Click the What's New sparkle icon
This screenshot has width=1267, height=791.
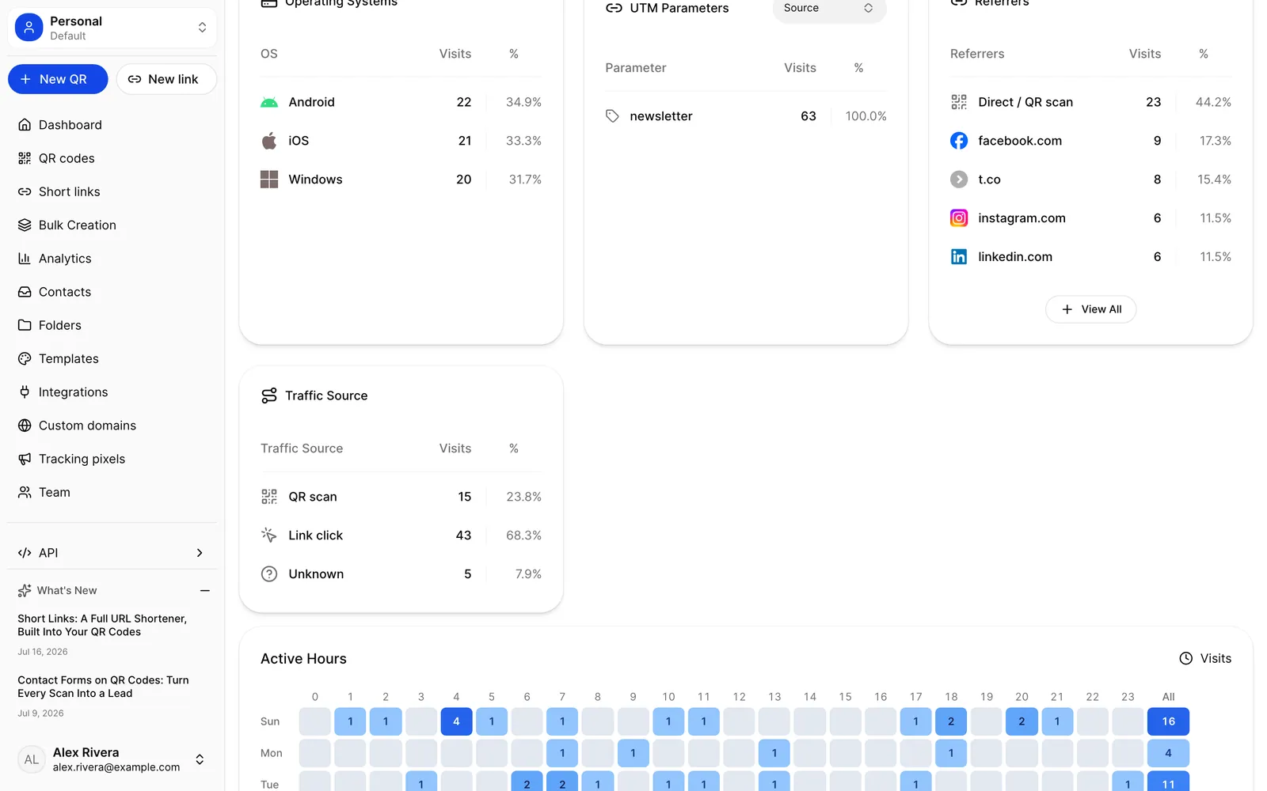[25, 591]
